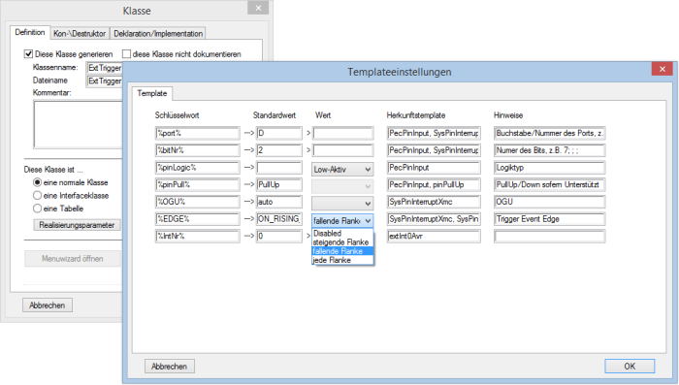This screenshot has width=679, height=385.
Task: Click the empty Standardwert field for %pinLogic%
Action: pyautogui.click(x=279, y=168)
